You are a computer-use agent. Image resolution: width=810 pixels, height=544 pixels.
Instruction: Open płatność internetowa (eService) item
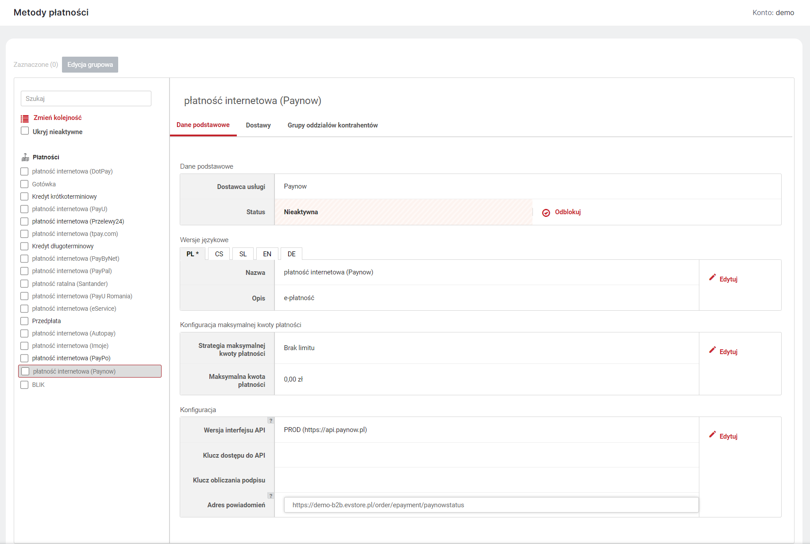pyautogui.click(x=74, y=309)
